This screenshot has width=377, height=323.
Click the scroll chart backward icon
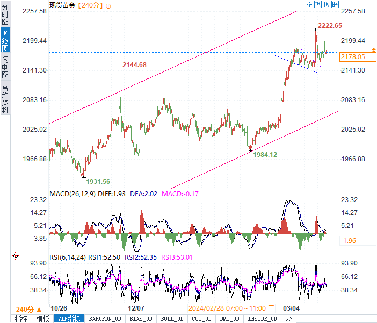318,4
